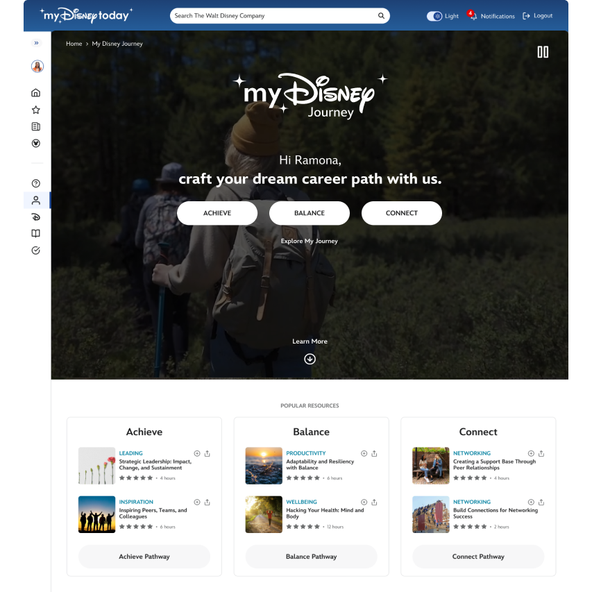The width and height of the screenshot is (592, 592).
Task: Open Build Connections for Networking Success title
Action: tap(496, 514)
